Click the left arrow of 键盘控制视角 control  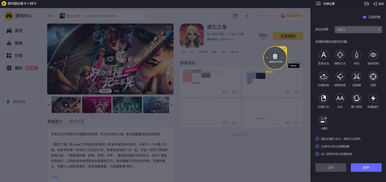[267, 58]
